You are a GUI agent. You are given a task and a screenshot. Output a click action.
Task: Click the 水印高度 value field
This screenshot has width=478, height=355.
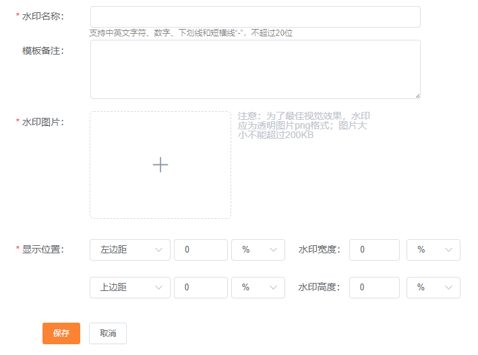click(374, 288)
